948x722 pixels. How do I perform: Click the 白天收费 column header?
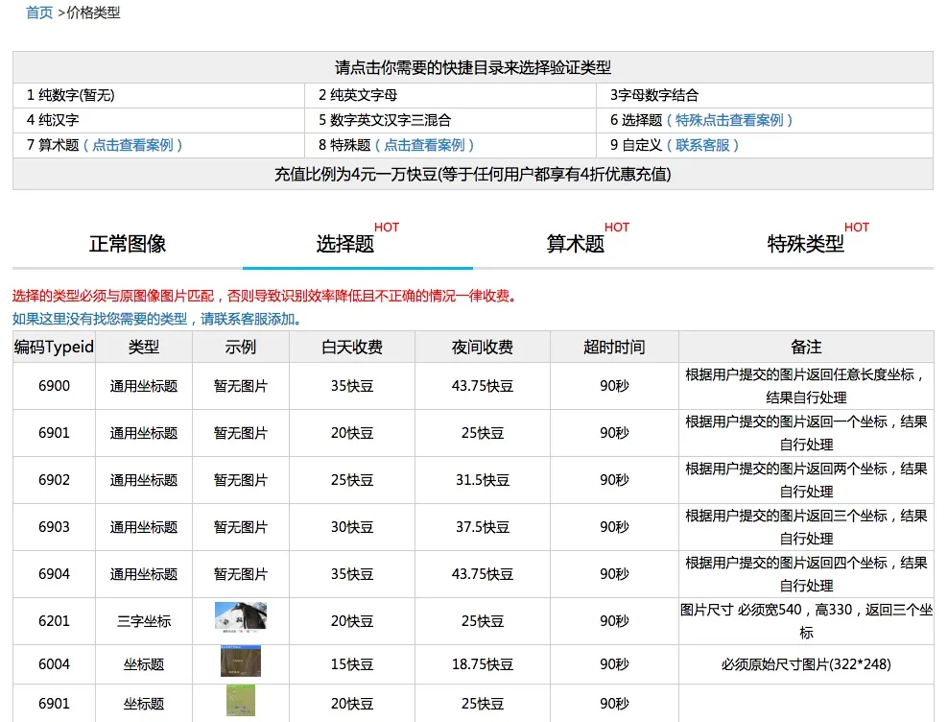click(352, 347)
